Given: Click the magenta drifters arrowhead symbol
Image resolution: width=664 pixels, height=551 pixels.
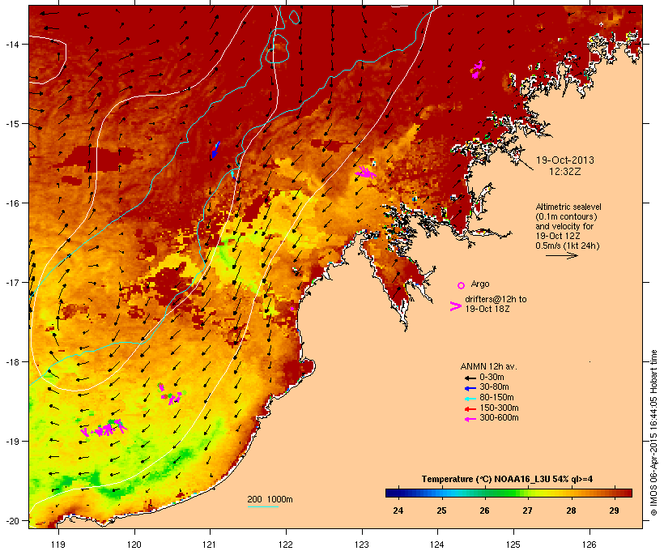Looking at the screenshot, I should 455,306.
